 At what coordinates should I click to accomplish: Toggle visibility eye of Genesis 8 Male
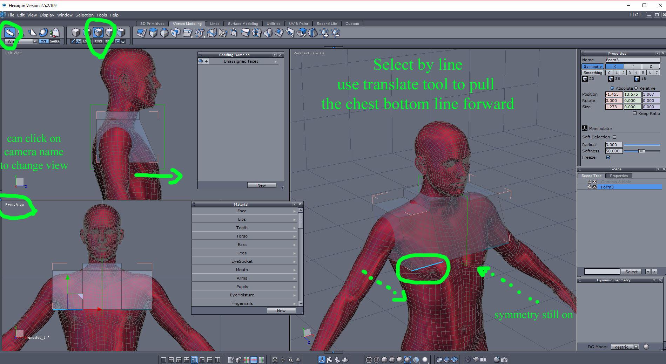point(594,182)
